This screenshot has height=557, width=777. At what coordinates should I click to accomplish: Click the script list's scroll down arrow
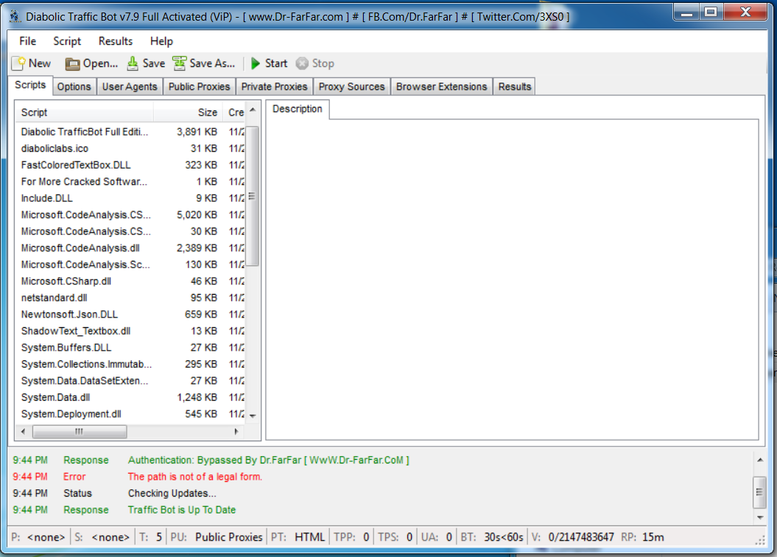coord(253,416)
